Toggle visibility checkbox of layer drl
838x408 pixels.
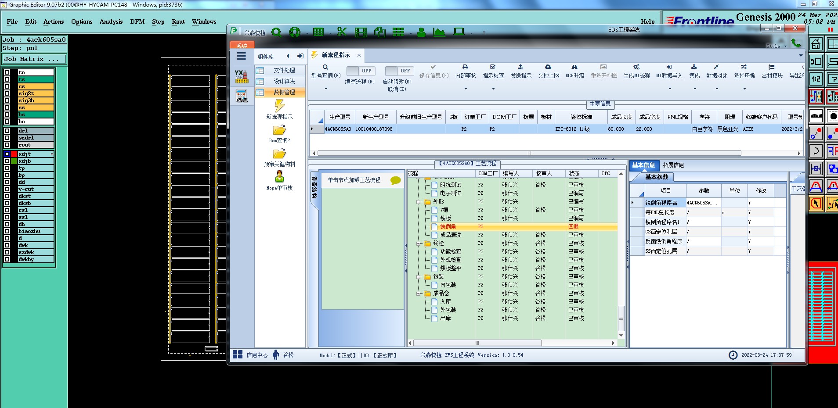coord(7,131)
